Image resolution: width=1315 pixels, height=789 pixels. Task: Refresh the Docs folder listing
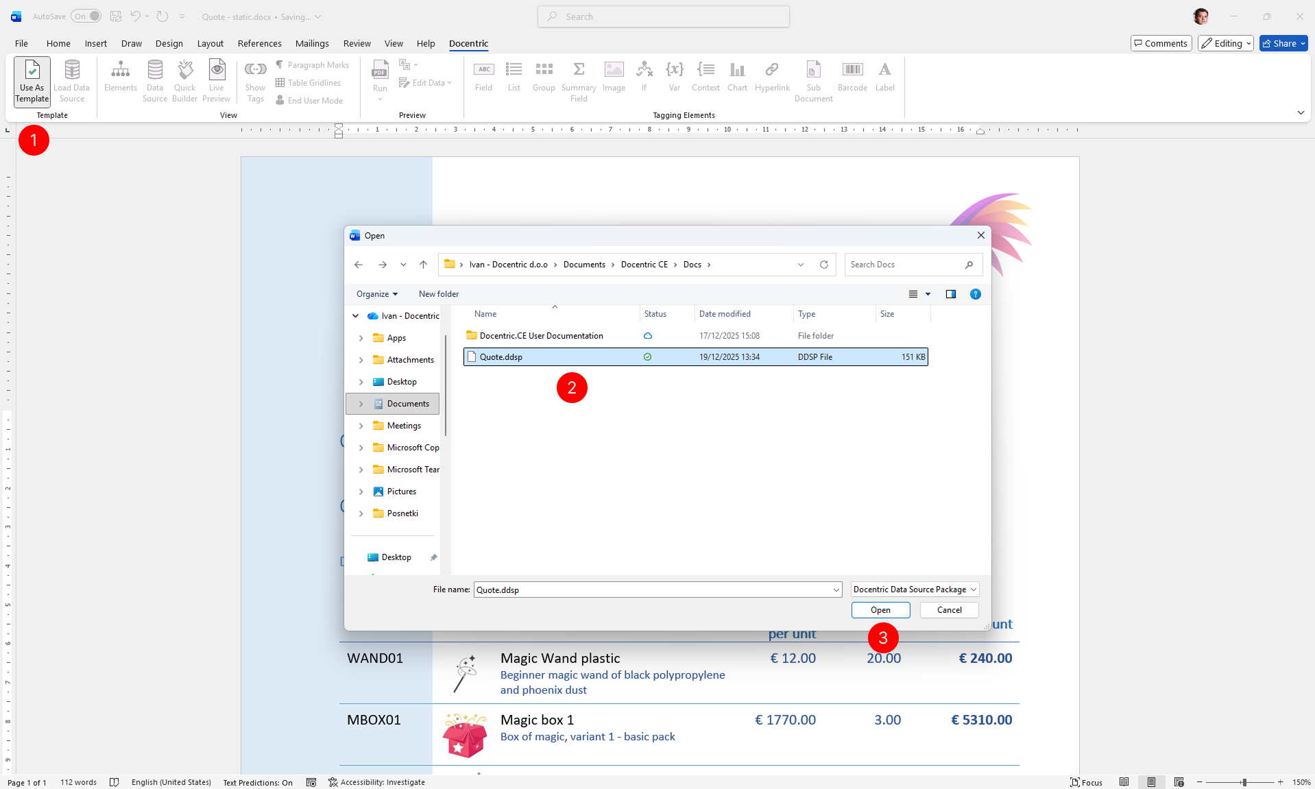823,265
